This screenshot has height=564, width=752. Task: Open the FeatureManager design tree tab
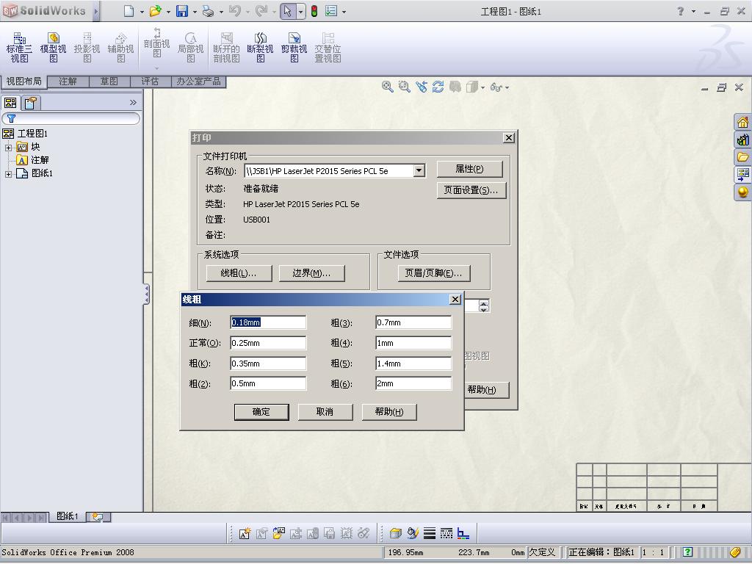click(x=10, y=103)
